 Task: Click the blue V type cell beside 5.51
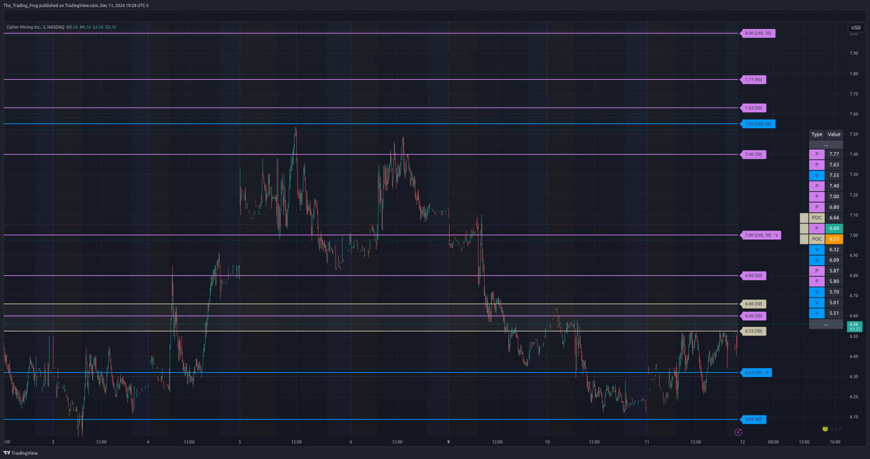[817, 313]
